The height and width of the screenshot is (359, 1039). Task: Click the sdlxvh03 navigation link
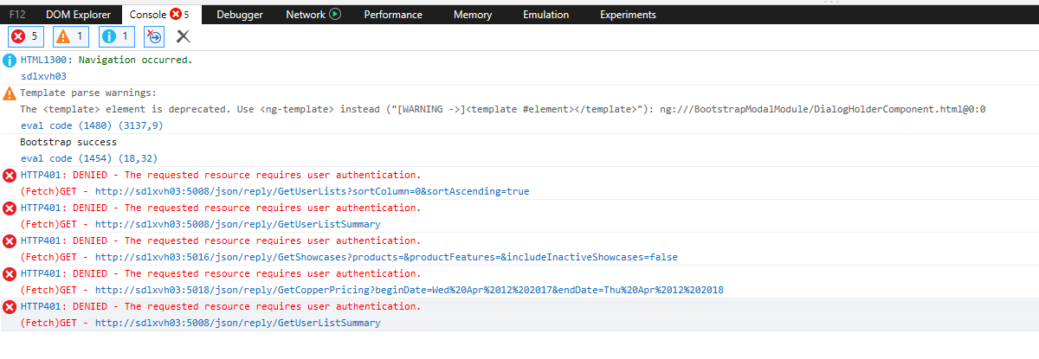pyautogui.click(x=43, y=76)
